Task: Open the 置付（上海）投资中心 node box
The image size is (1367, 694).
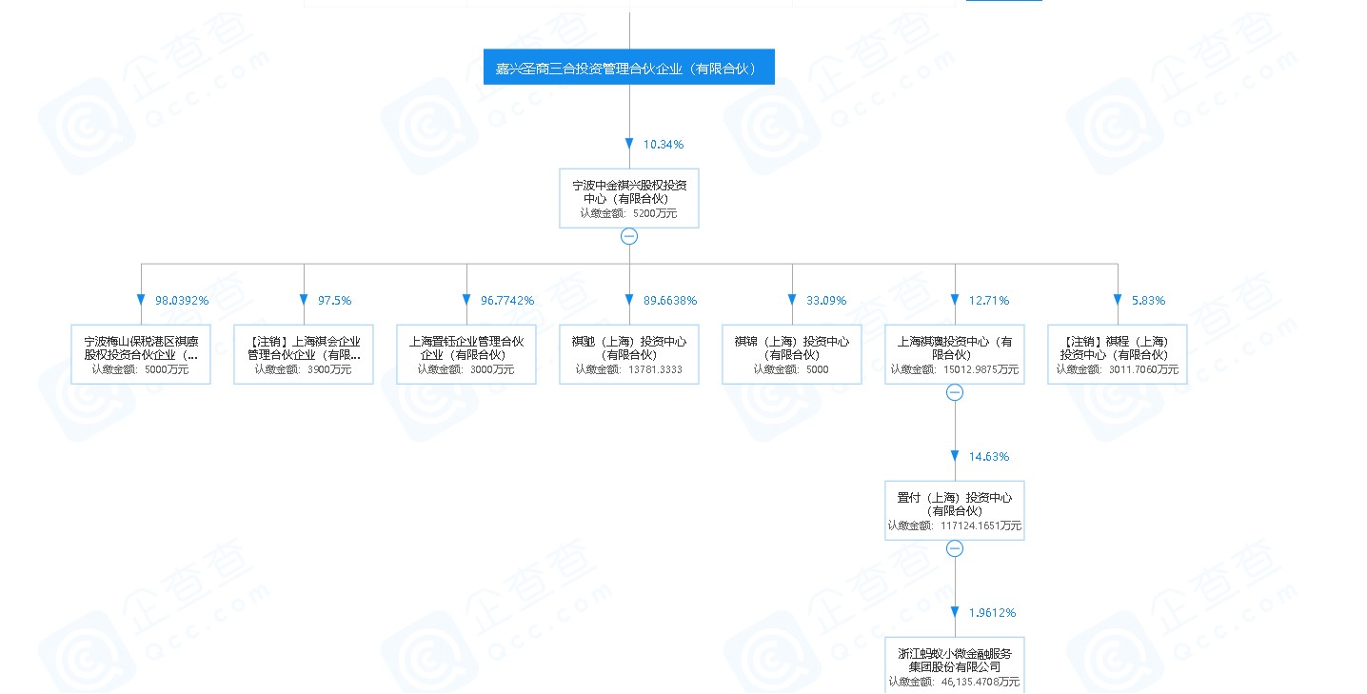Action: 955,510
